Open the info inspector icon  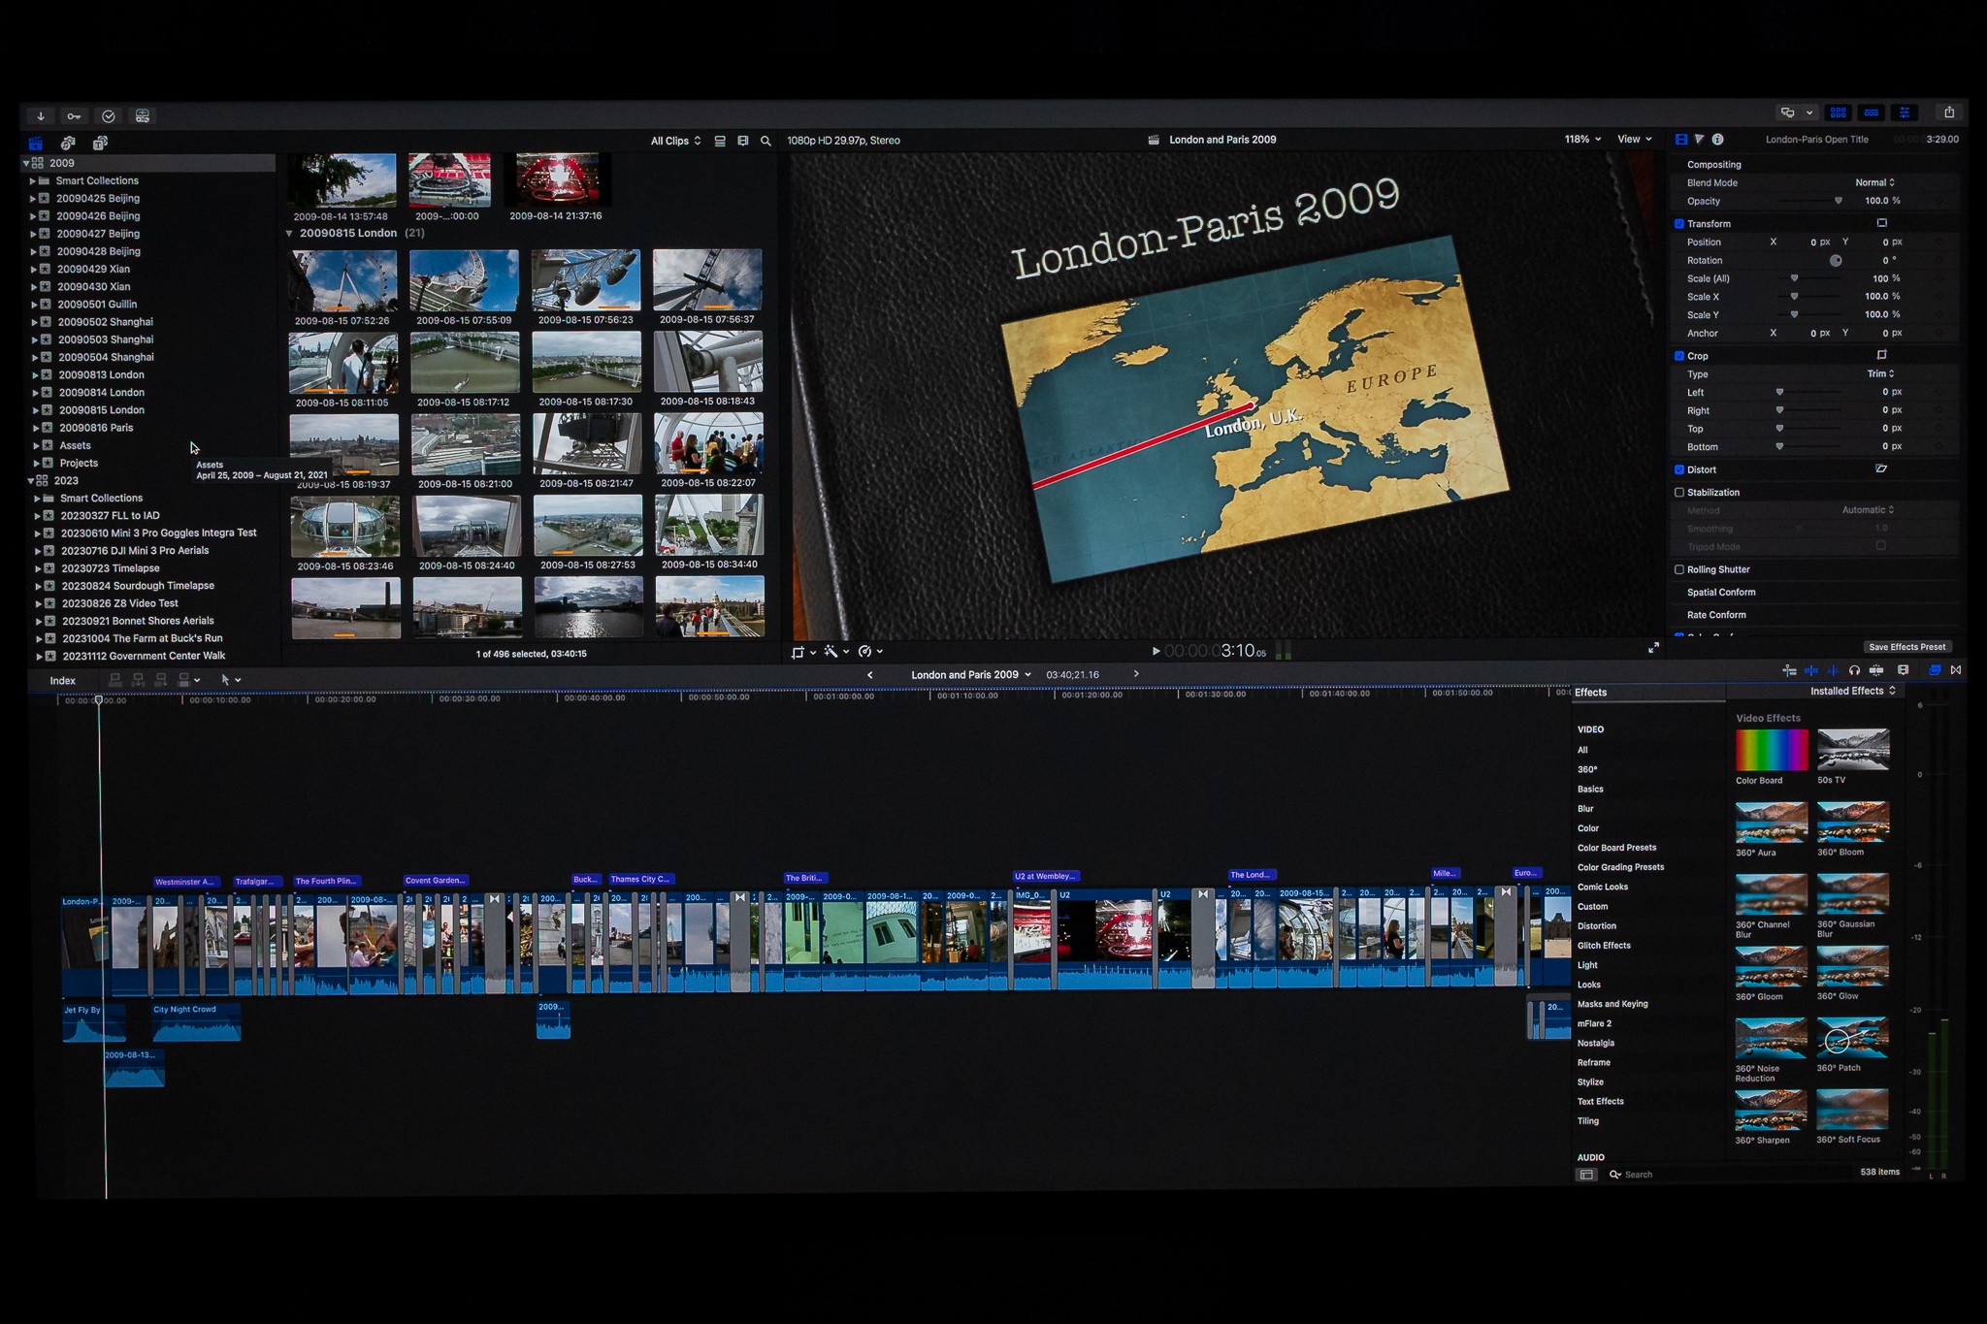pos(1717,140)
